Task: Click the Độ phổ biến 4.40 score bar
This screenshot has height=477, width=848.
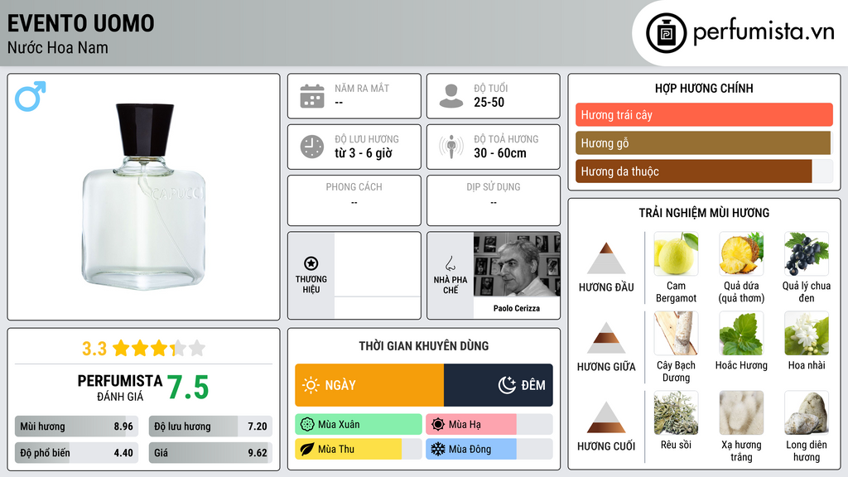Action: (x=76, y=453)
